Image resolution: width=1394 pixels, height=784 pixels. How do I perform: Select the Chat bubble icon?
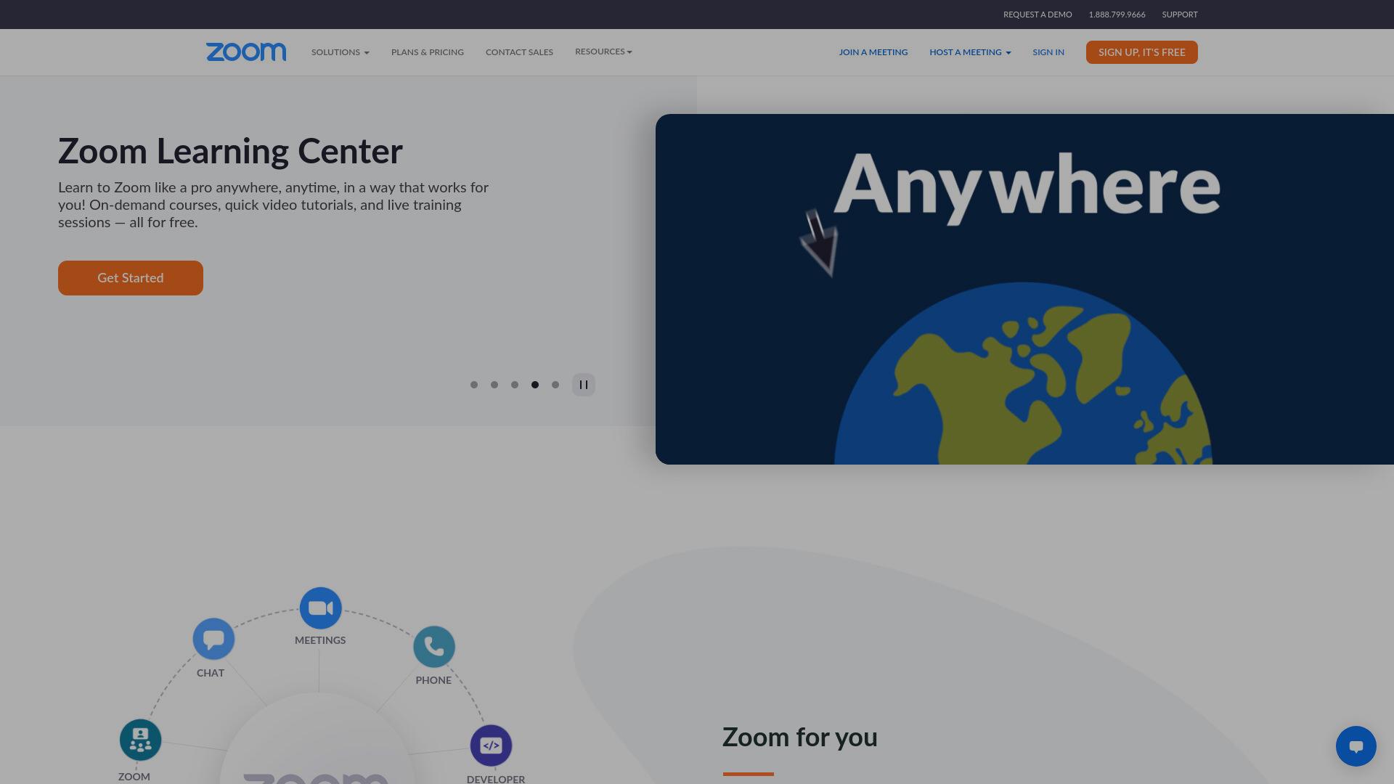(x=213, y=639)
